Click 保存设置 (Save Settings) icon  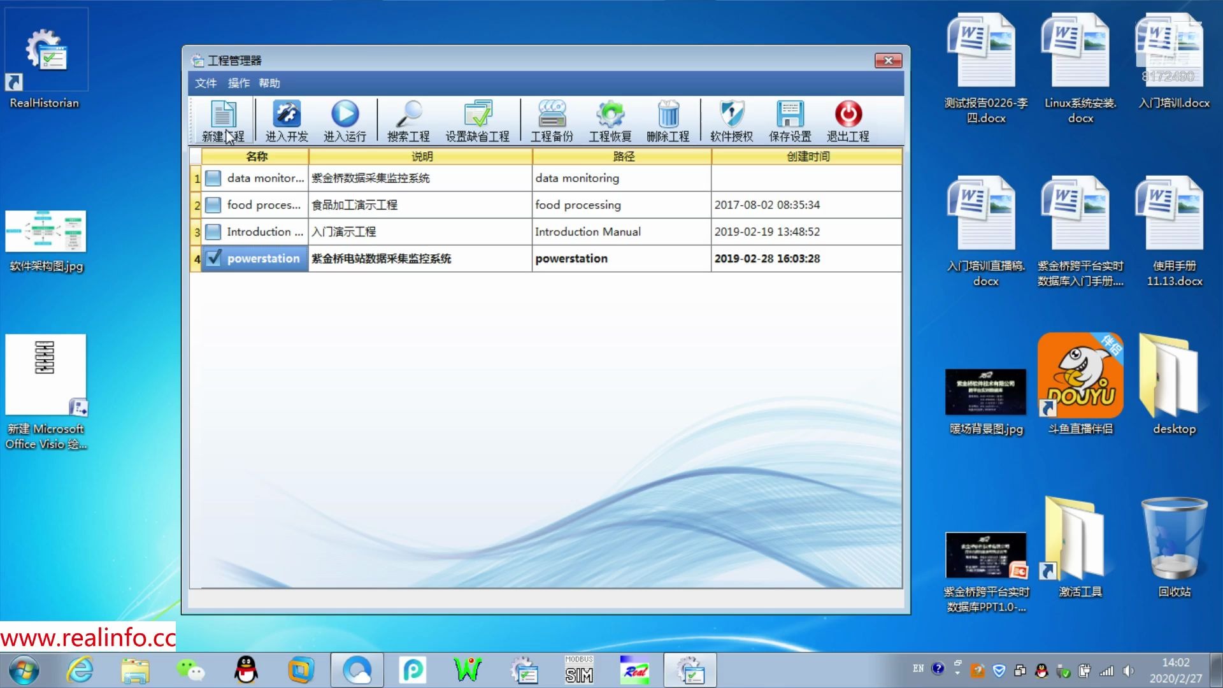pyautogui.click(x=789, y=120)
